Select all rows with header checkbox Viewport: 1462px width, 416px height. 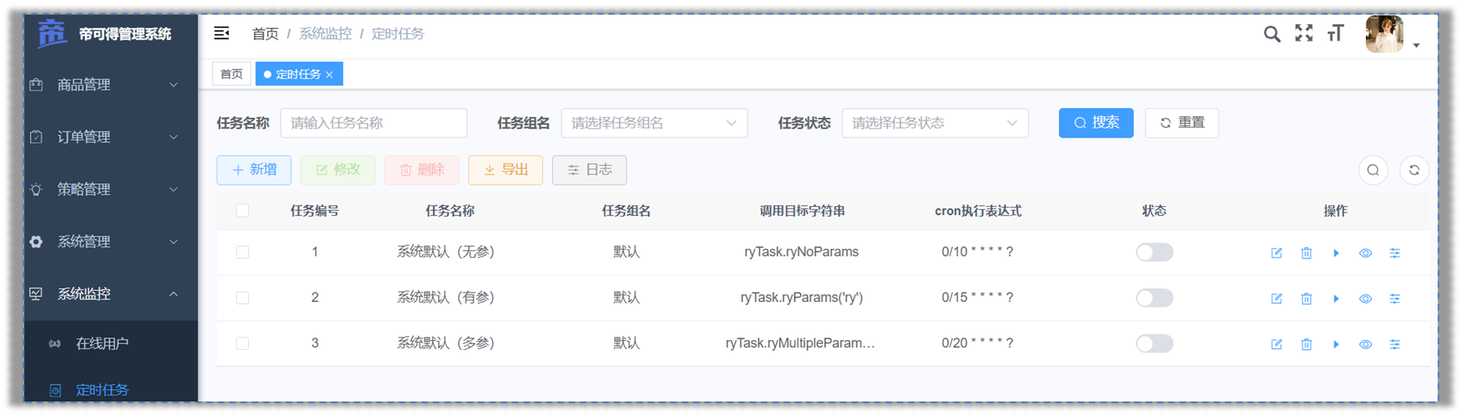[242, 211]
